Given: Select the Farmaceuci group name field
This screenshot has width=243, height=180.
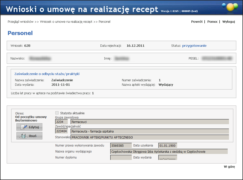Looking at the screenshot, I should pyautogui.click(x=150, y=122).
